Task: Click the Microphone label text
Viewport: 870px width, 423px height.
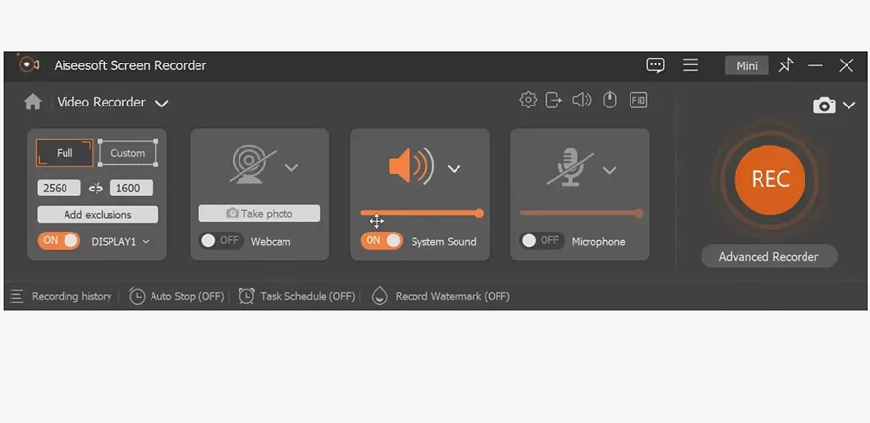Action: click(598, 241)
